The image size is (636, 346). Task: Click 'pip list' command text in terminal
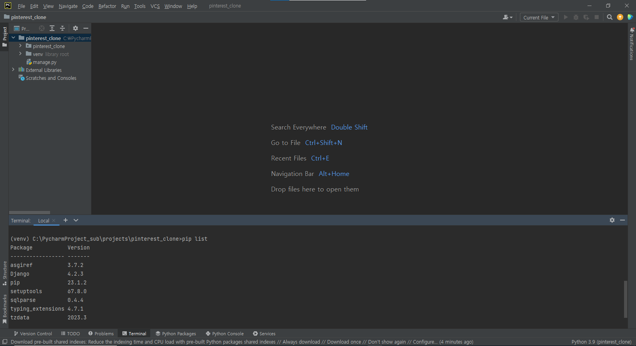[195, 239]
